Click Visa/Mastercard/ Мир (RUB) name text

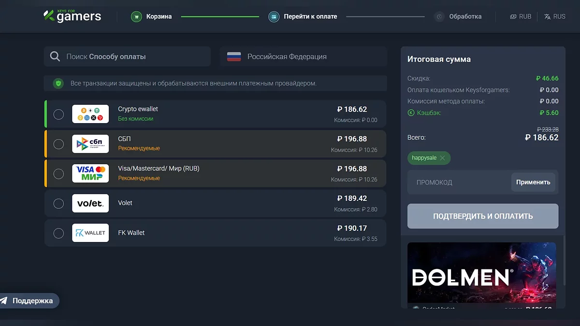point(159,169)
